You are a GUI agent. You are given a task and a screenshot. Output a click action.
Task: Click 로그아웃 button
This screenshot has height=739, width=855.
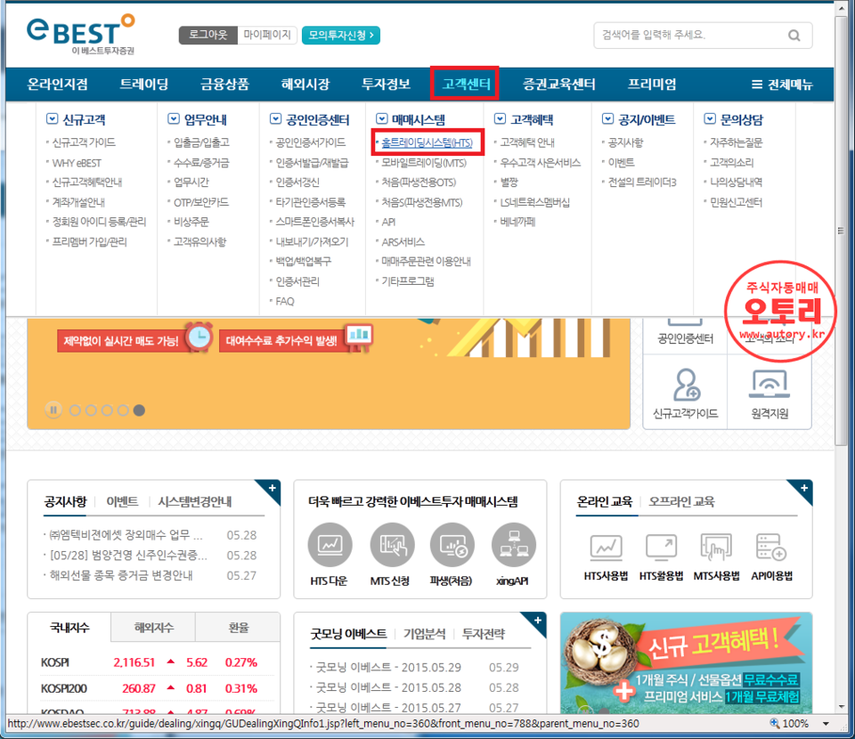(x=208, y=35)
